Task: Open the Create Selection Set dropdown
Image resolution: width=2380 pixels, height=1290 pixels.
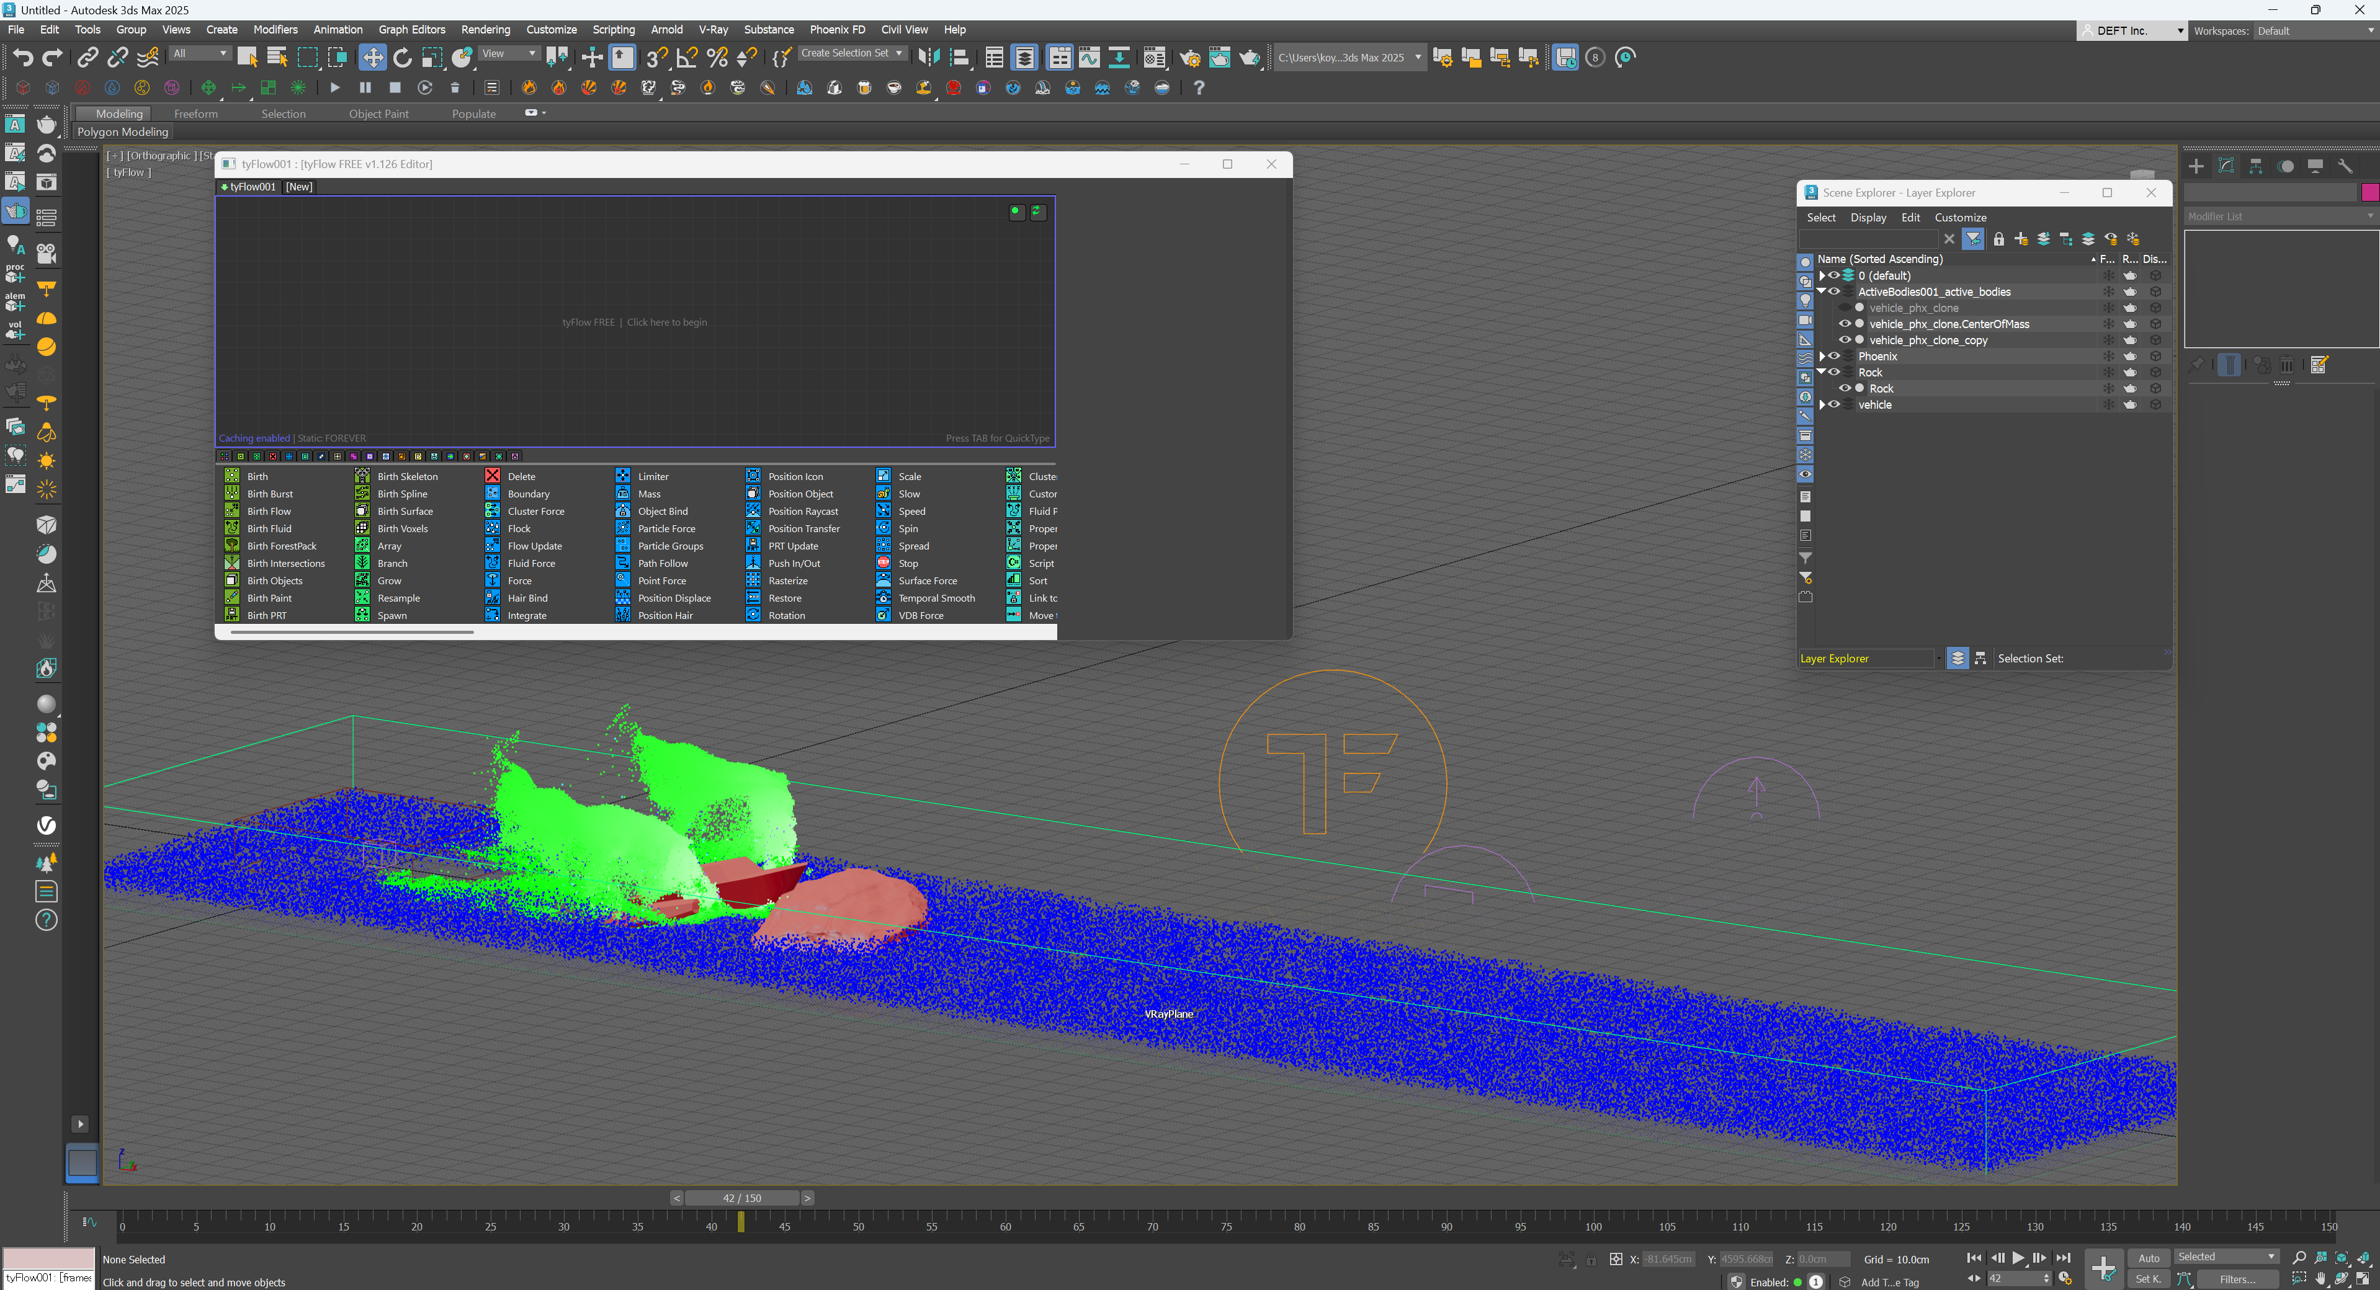Action: click(852, 53)
